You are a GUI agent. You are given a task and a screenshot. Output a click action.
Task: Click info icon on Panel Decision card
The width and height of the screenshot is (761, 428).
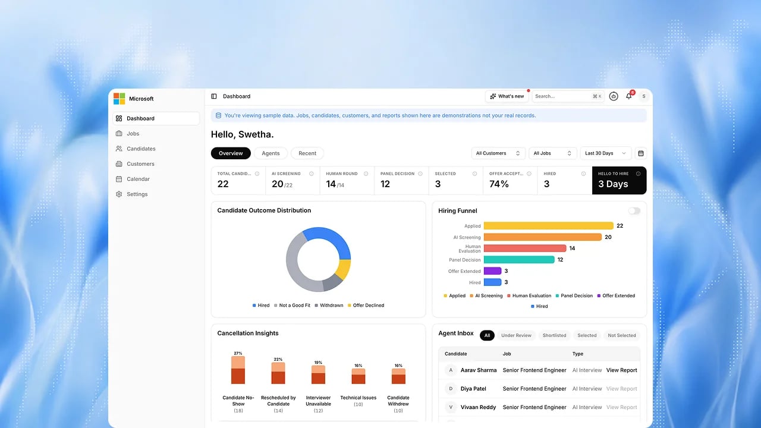420,174
